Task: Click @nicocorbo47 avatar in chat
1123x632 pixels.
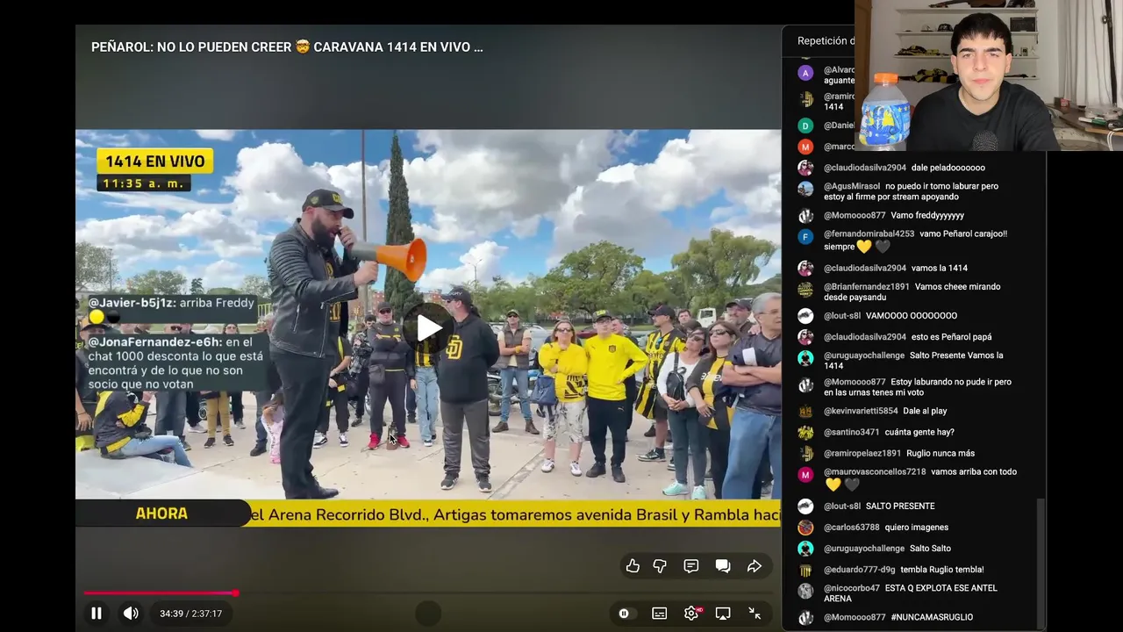Action: (805, 591)
